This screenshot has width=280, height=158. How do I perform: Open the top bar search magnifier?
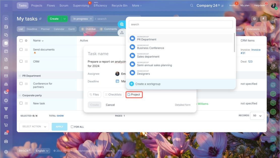coord(192,6)
